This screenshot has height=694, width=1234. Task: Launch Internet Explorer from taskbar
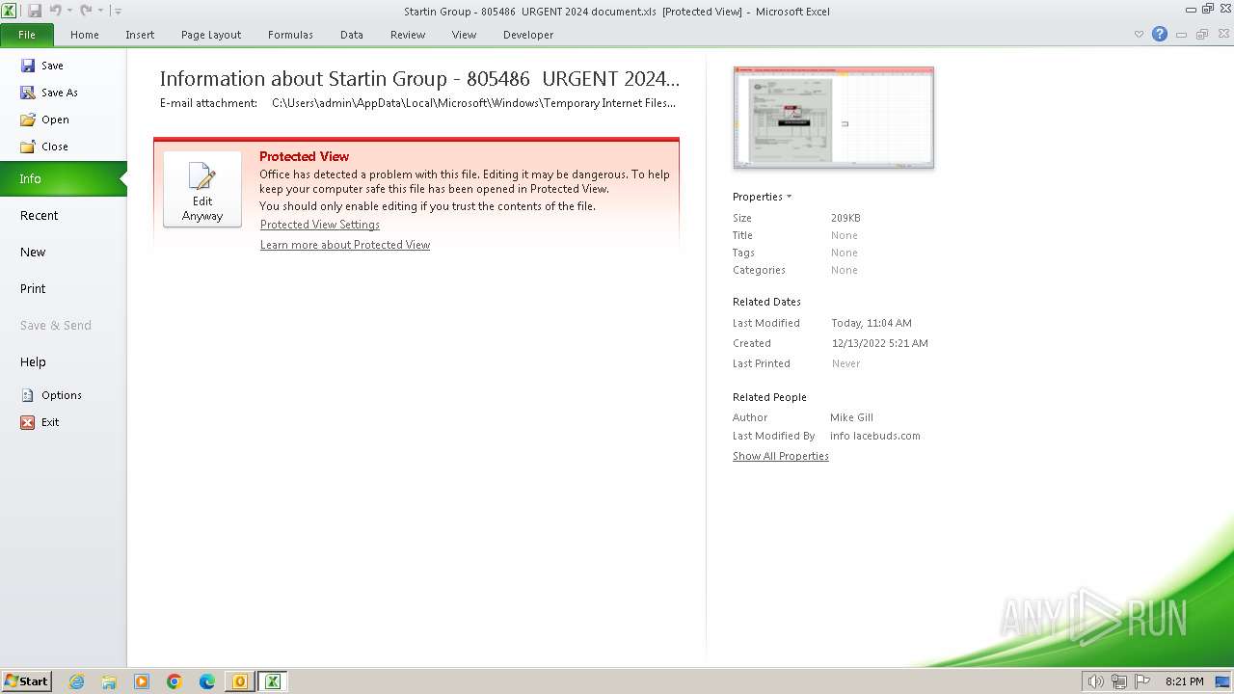click(77, 681)
